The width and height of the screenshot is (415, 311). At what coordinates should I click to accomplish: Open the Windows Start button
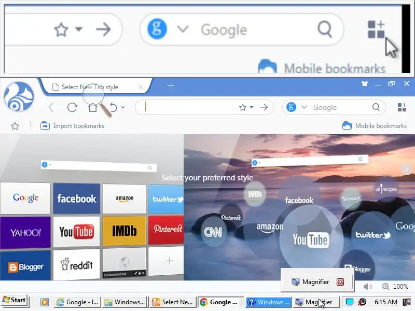pyautogui.click(x=15, y=301)
